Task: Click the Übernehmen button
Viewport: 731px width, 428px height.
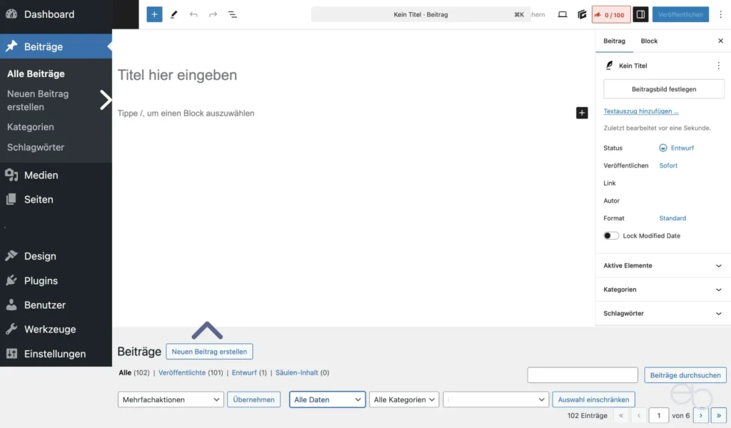Action: pyautogui.click(x=253, y=399)
